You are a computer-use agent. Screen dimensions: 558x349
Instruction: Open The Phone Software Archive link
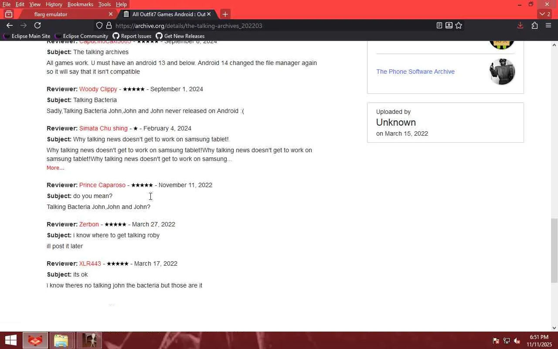click(x=415, y=72)
